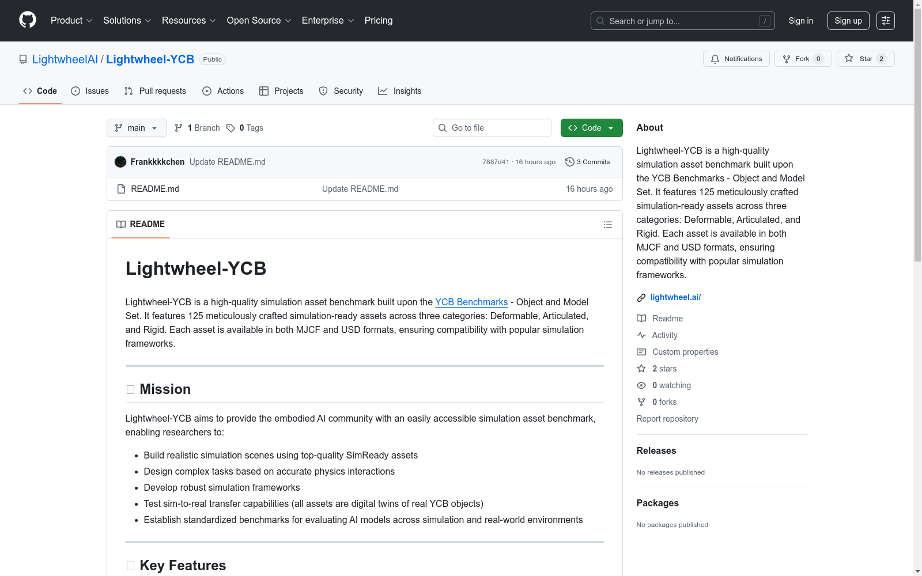
Task: Open the green Code dropdown button
Action: (x=592, y=128)
